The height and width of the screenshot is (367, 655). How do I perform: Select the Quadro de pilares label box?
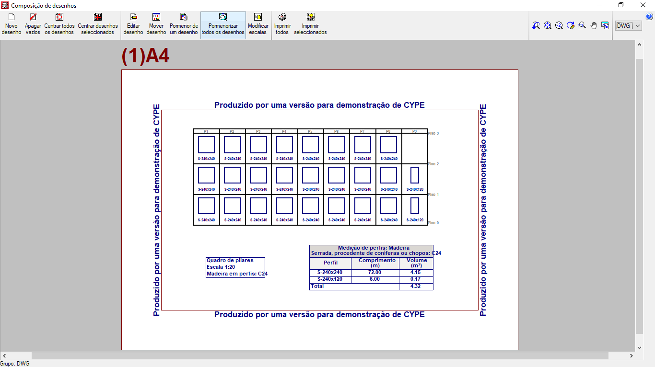pyautogui.click(x=235, y=267)
